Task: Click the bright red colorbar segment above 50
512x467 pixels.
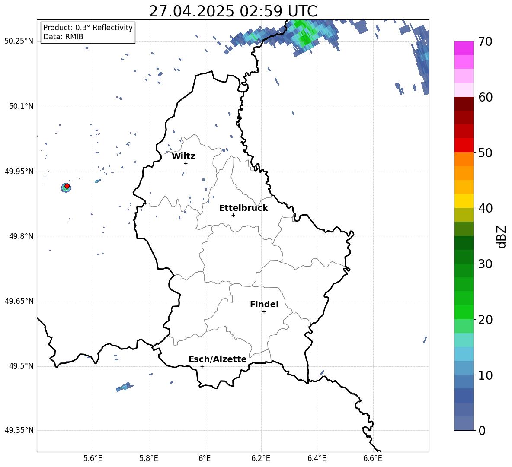Action: click(464, 146)
